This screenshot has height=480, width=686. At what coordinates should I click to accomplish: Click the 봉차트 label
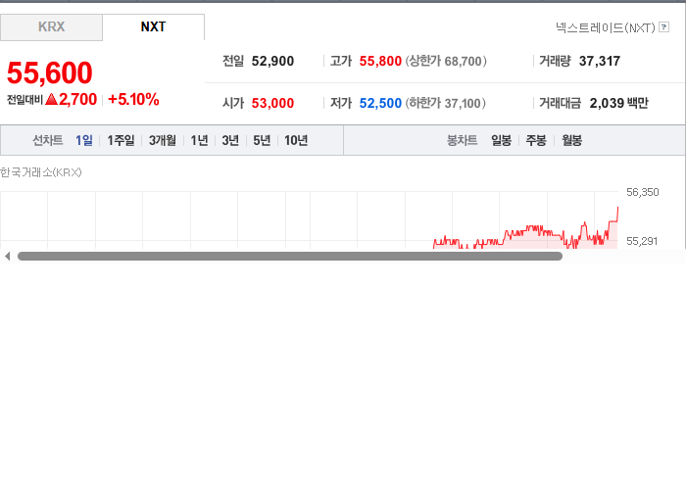tap(462, 140)
